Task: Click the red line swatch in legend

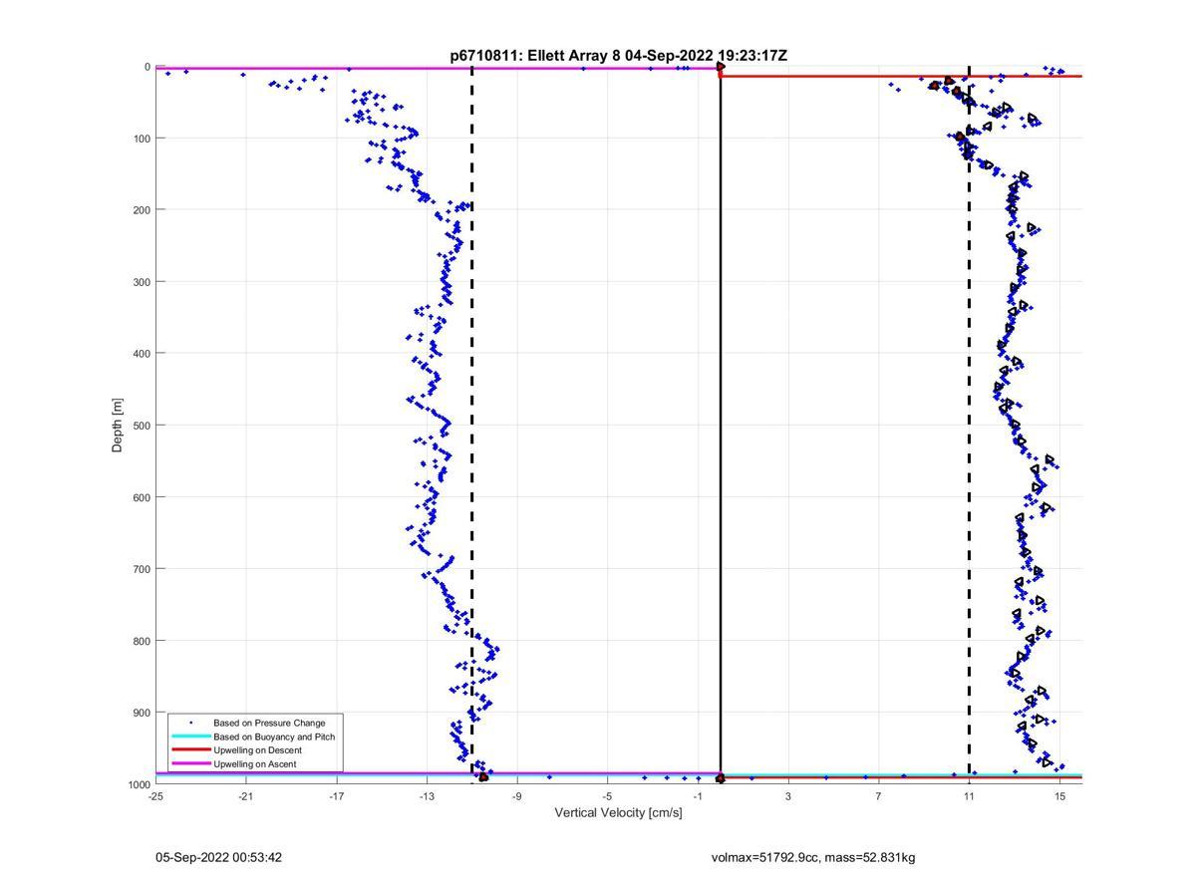Action: 190,750
